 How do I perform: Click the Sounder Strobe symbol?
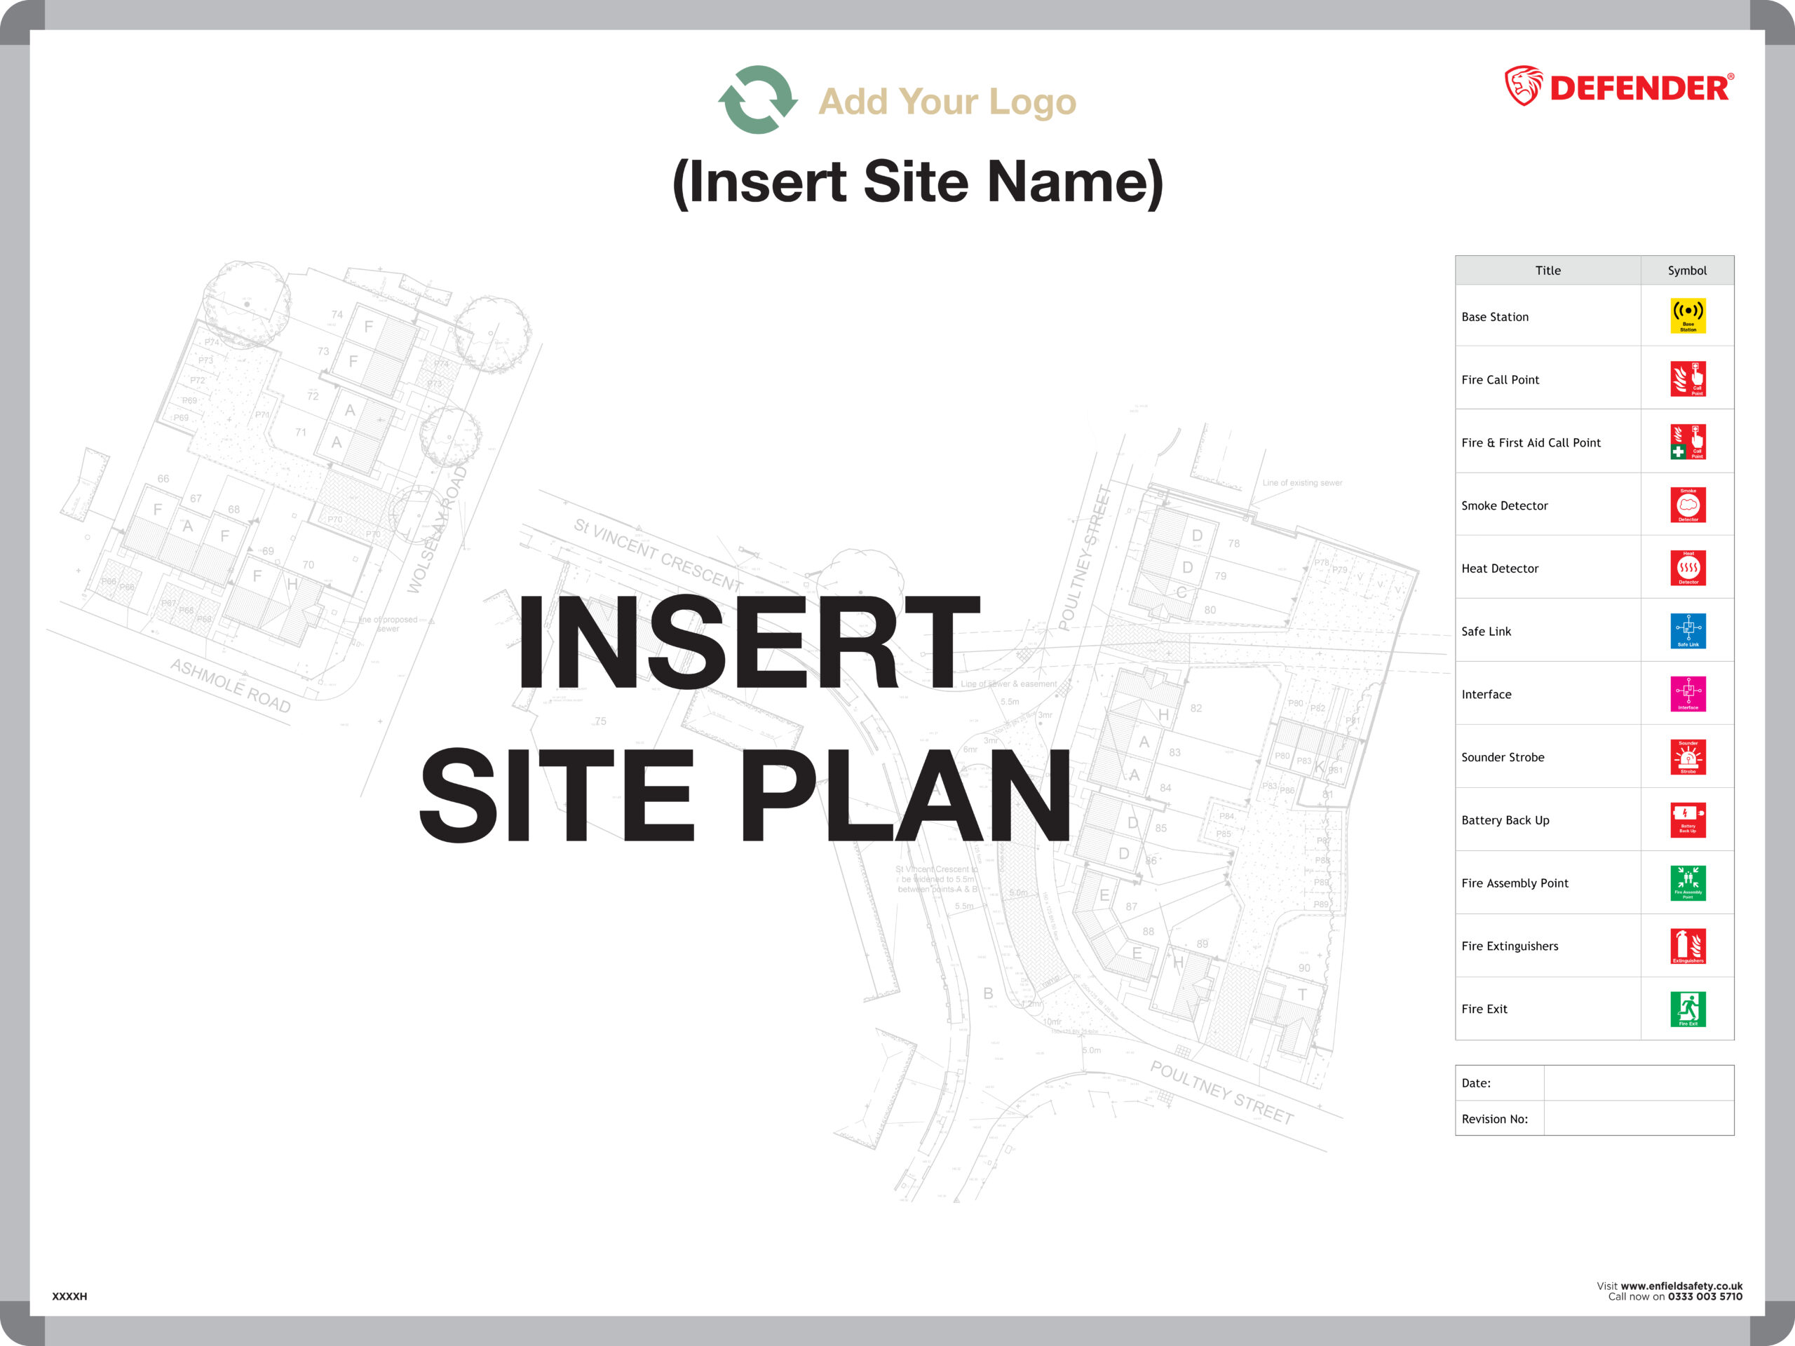tap(1688, 757)
